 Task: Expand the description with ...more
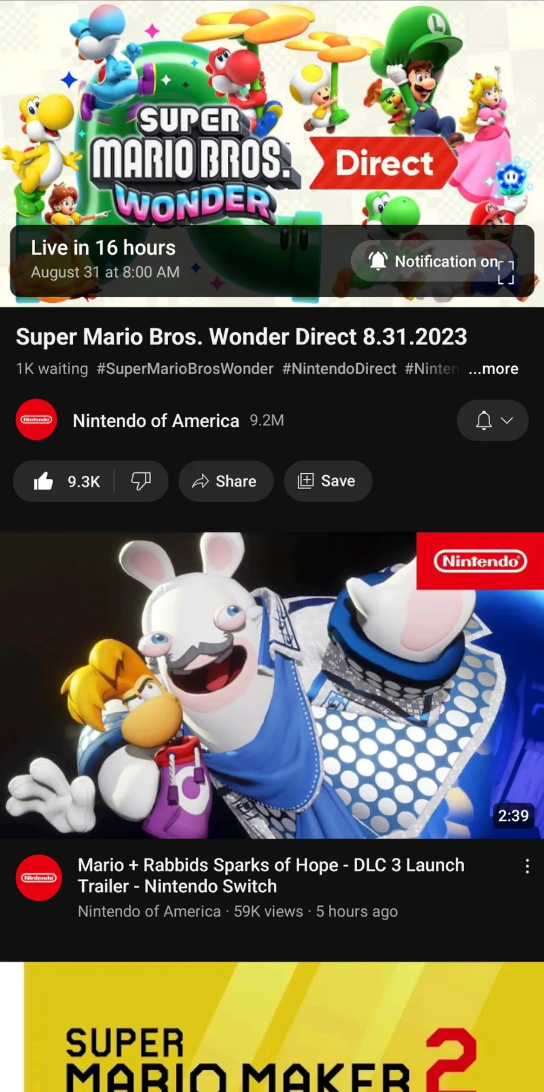tap(493, 369)
